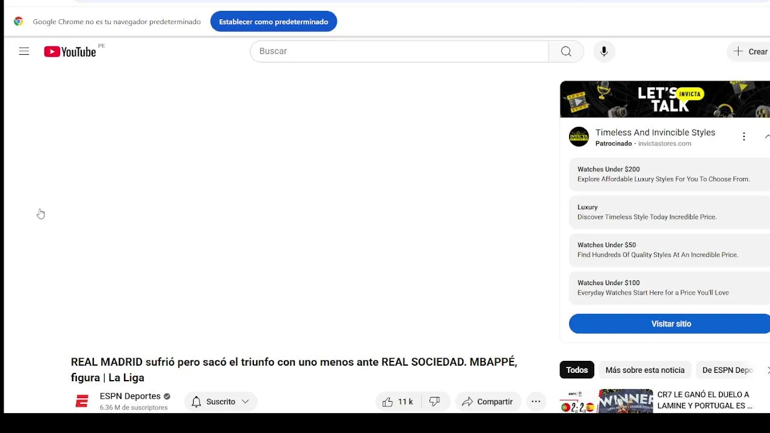The width and height of the screenshot is (770, 433).
Task: Click the verified badge next to ESPN Deportes
Action: [167, 396]
